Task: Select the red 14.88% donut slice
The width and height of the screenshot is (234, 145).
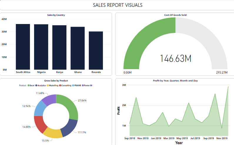Action: click(x=39, y=124)
